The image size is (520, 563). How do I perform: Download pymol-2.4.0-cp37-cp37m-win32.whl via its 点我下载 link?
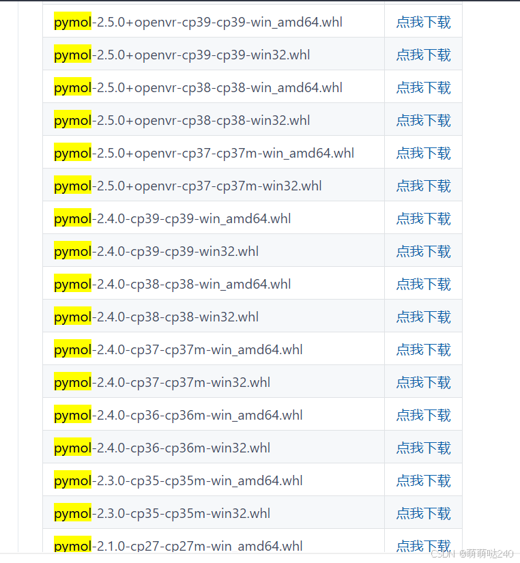coord(423,382)
